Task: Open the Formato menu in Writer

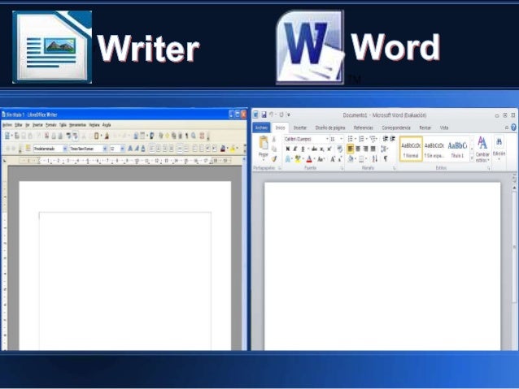Action: tap(51, 125)
